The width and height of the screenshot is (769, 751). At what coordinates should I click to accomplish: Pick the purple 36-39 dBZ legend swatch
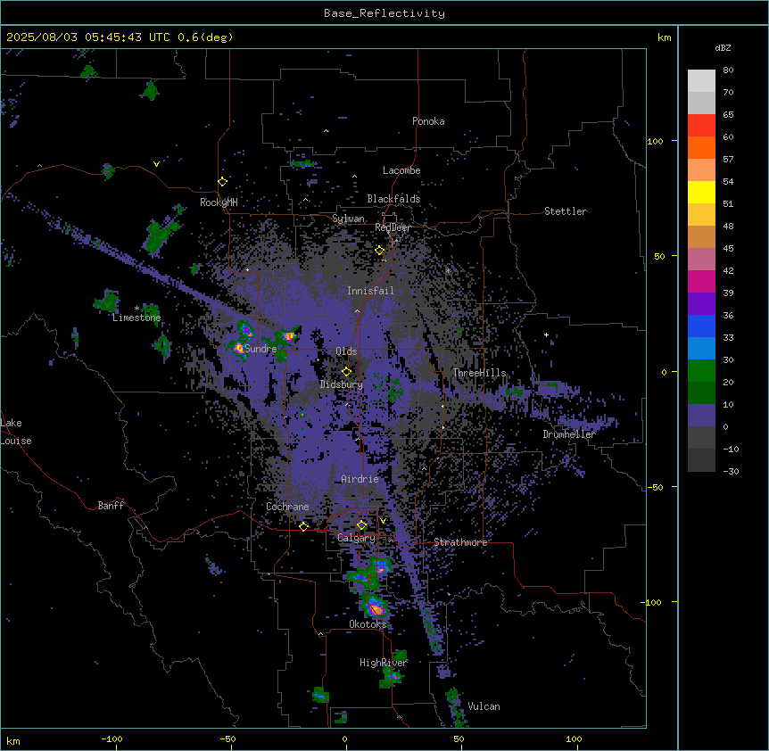(701, 304)
